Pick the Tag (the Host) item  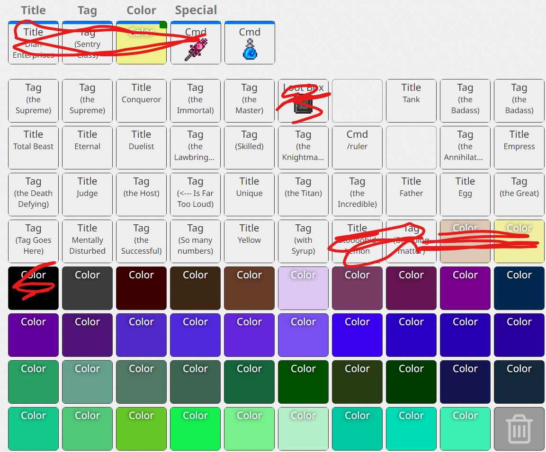142,195
